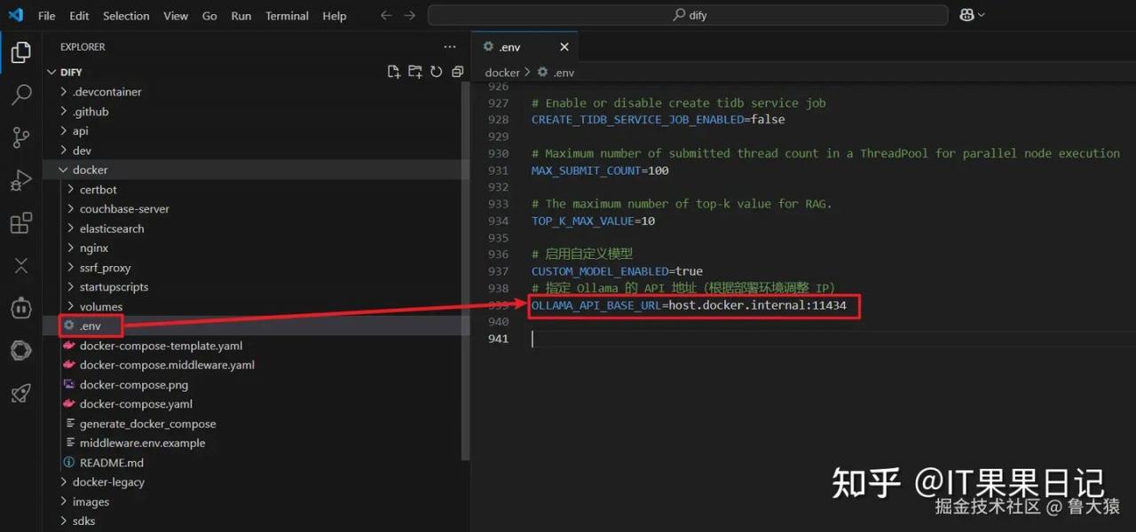1136x532 pixels.
Task: Go back with the navigation arrow
Action: (x=385, y=15)
